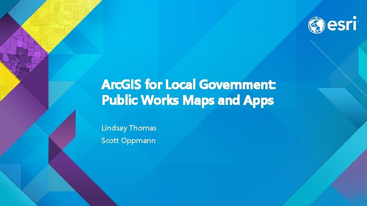Click the Esri globe logo icon
This screenshot has height=206, width=367.
tap(317, 25)
